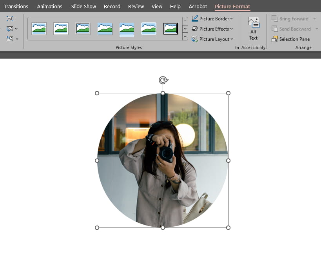This screenshot has height=253, width=321.
Task: Open the Slide Show tab
Action: tap(83, 7)
